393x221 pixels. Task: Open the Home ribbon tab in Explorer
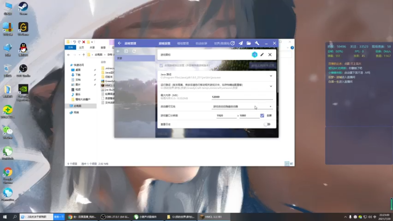tap(82, 47)
